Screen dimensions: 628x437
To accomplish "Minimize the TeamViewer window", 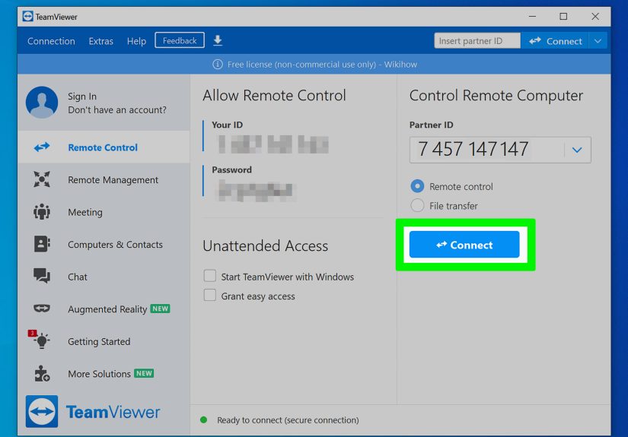I will (x=532, y=17).
